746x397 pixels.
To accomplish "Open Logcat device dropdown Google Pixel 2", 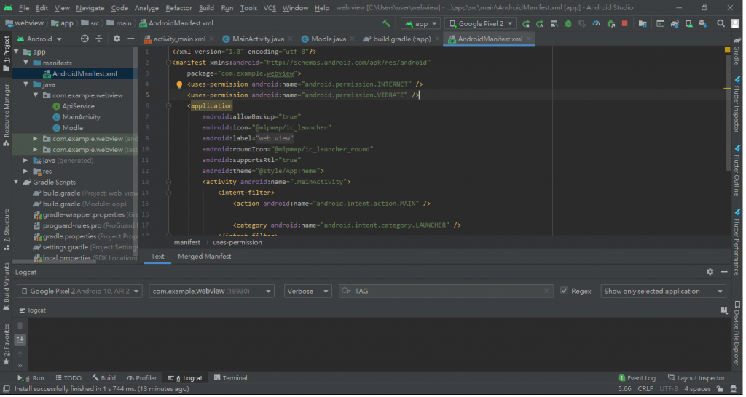I will (x=79, y=292).
